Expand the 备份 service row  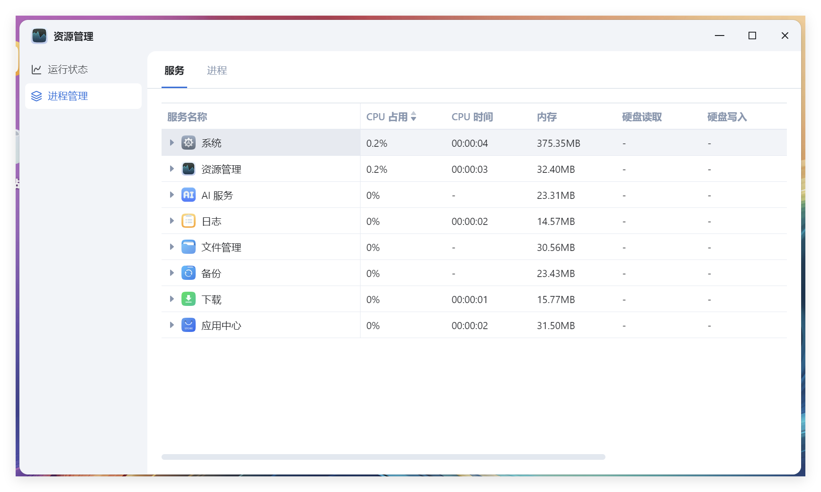[172, 273]
